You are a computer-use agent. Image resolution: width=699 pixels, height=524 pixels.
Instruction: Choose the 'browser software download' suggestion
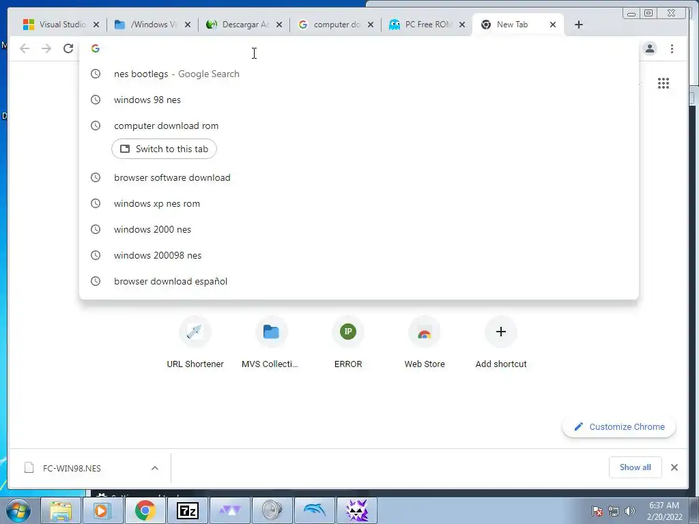[x=359, y=177]
